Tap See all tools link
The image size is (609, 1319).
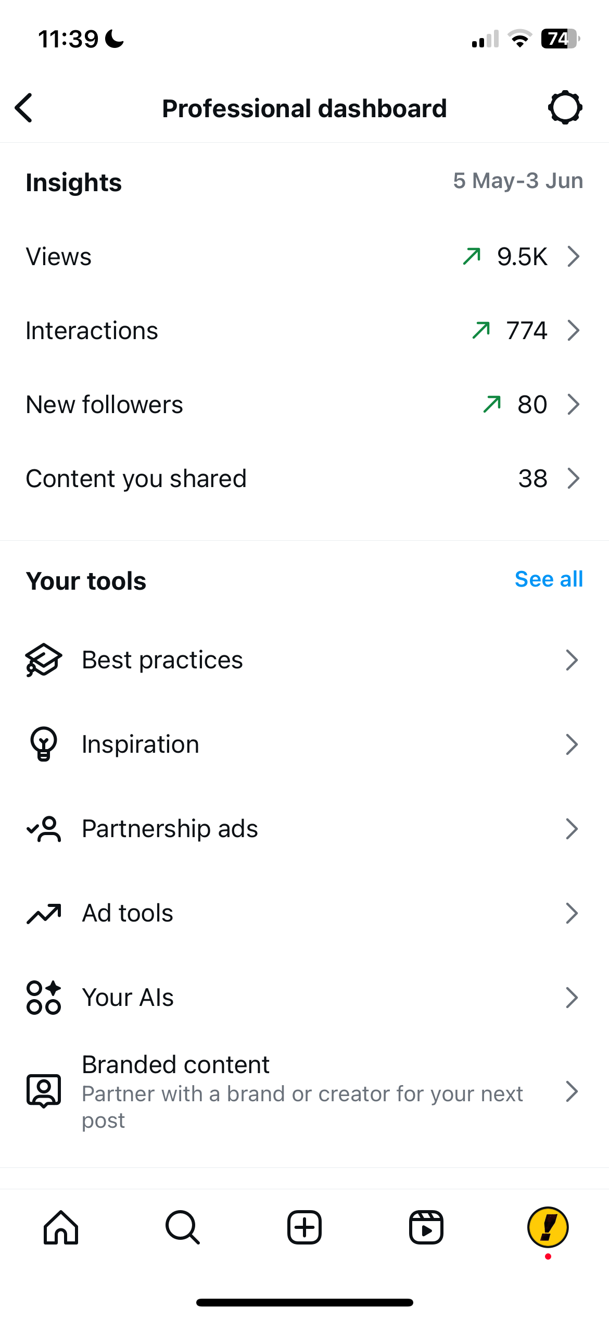tap(549, 578)
